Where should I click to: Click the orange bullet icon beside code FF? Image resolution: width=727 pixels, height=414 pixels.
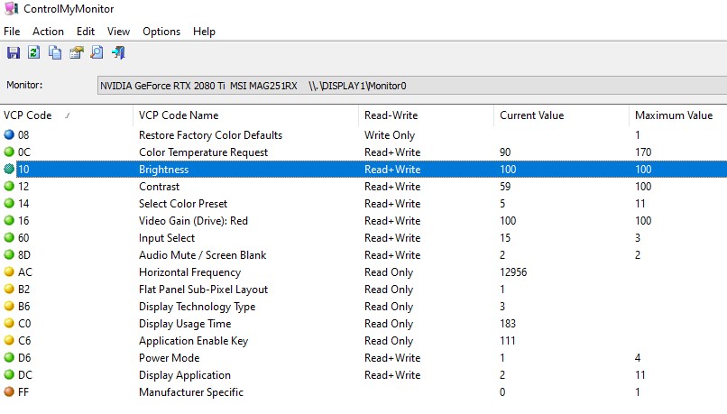pyautogui.click(x=9, y=392)
